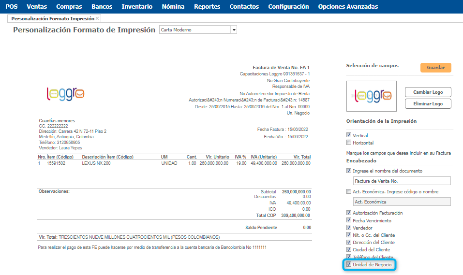Enable the Horizontal orientation checkbox
Viewport: 463px width, 275px height.
(x=349, y=143)
